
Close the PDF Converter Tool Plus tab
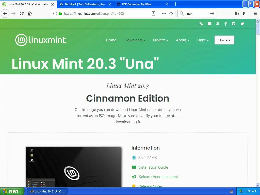pyautogui.click(x=167, y=4)
